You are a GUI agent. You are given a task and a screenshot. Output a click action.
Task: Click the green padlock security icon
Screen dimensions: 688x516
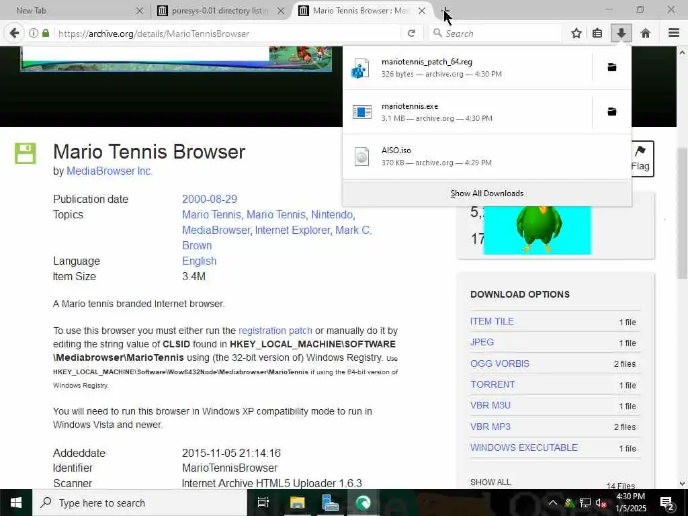[45, 34]
